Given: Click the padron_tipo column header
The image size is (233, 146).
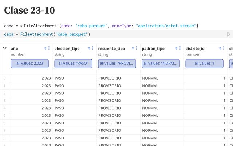Looking at the screenshot, I should pos(153,49).
